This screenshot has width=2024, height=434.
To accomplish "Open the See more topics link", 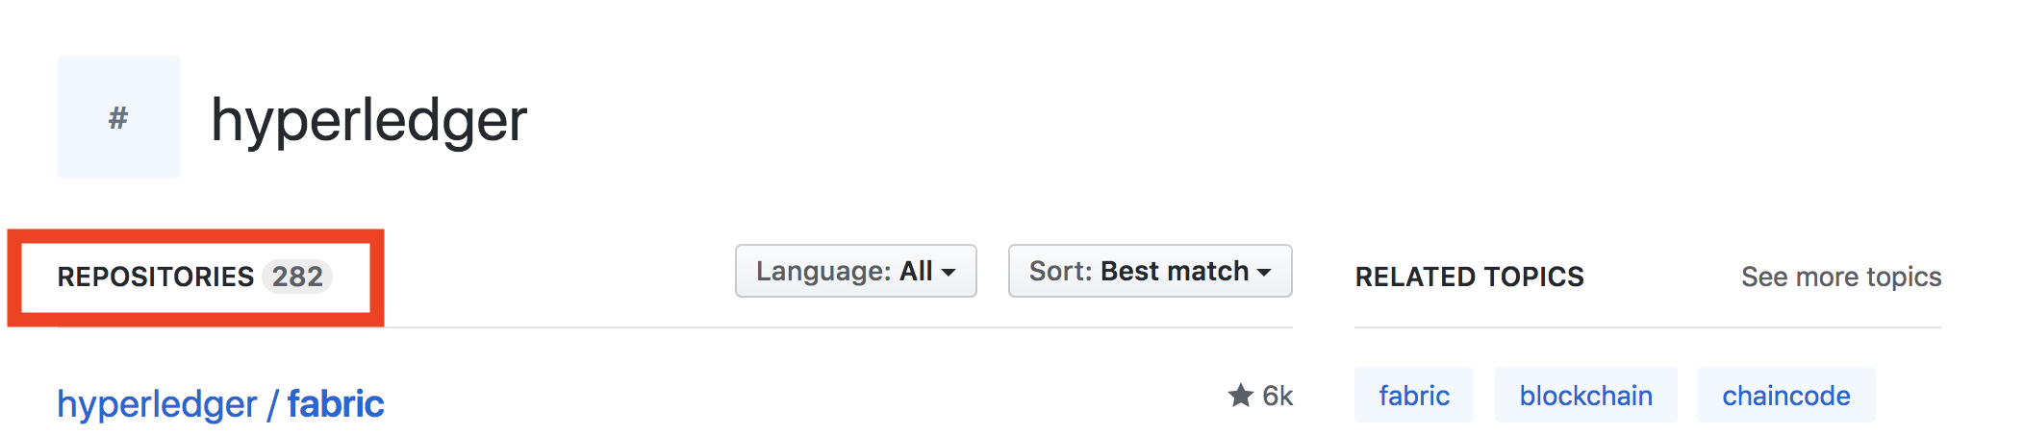I will click(1840, 277).
